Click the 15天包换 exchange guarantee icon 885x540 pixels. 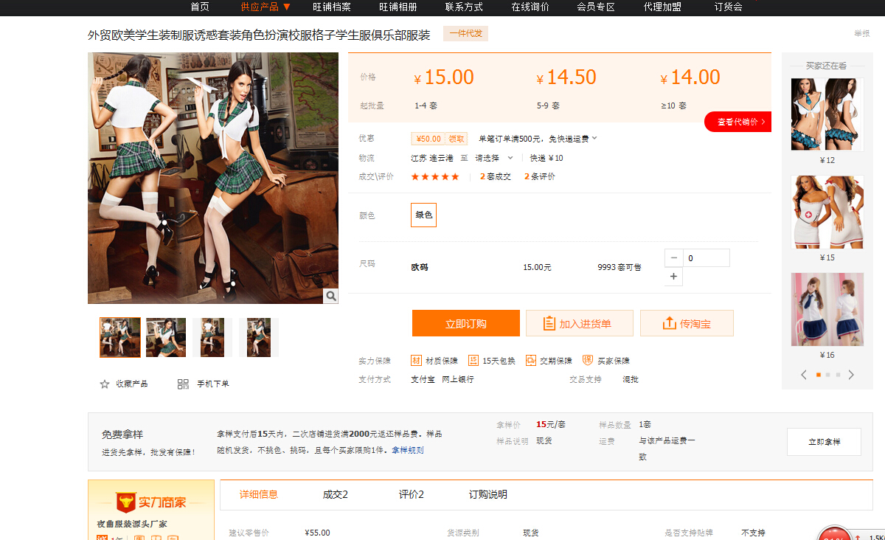pyautogui.click(x=473, y=361)
